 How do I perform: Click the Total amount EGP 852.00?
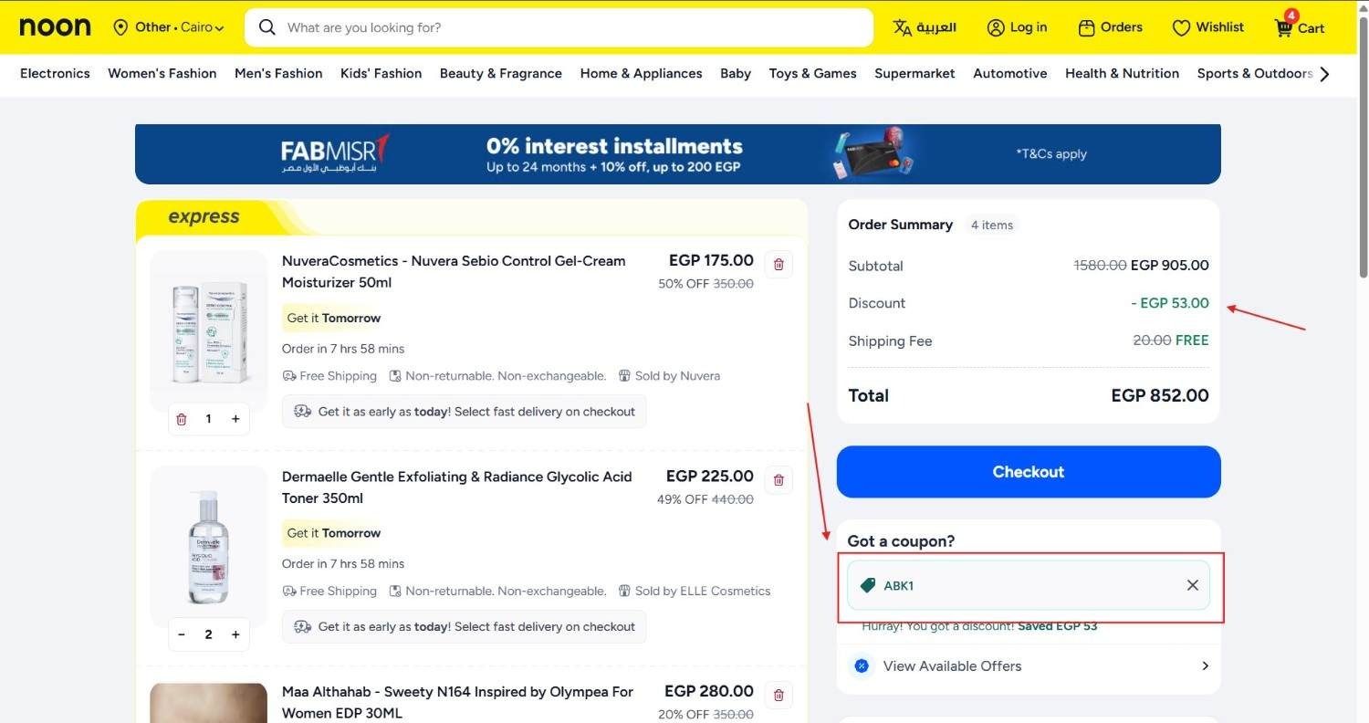pos(1160,395)
